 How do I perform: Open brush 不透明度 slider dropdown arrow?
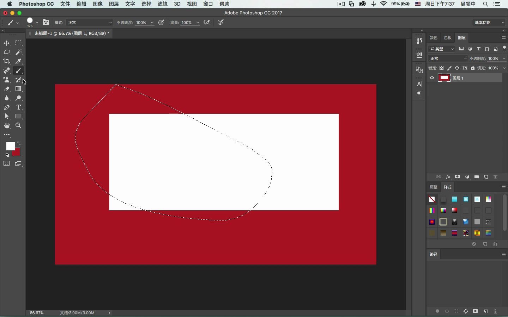point(152,23)
